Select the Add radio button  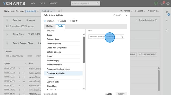tap(70, 21)
